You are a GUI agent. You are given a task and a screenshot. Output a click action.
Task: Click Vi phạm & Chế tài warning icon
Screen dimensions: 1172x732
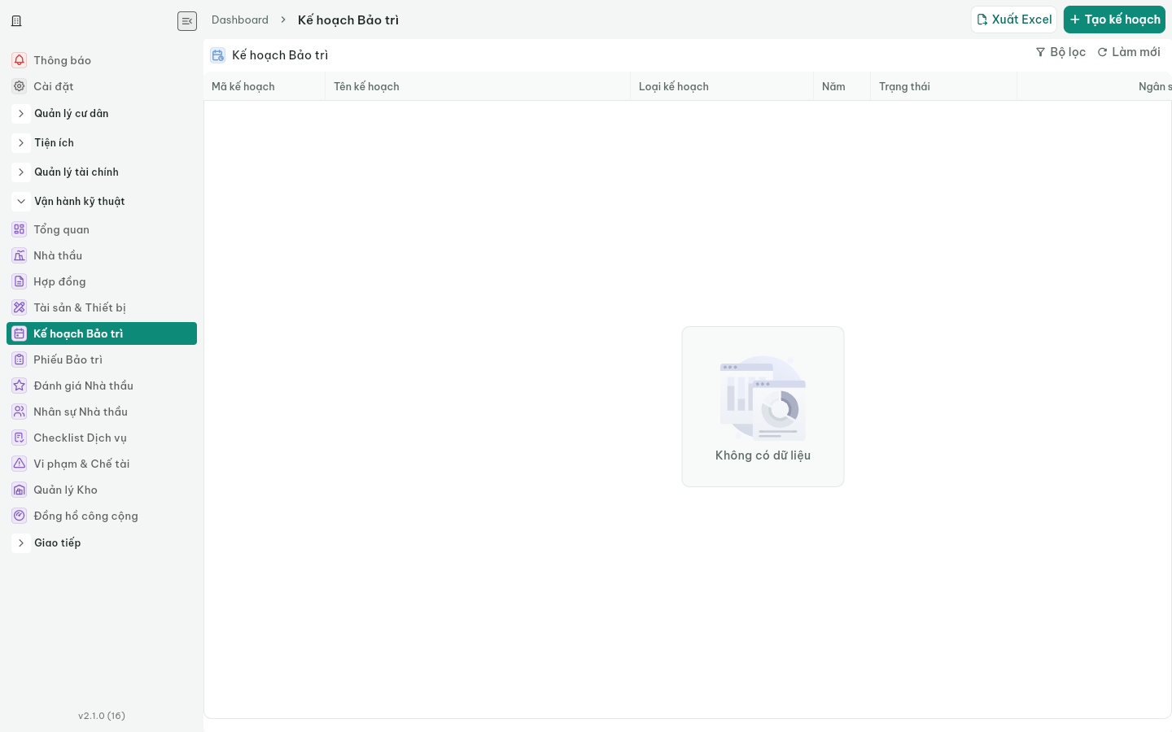(20, 464)
